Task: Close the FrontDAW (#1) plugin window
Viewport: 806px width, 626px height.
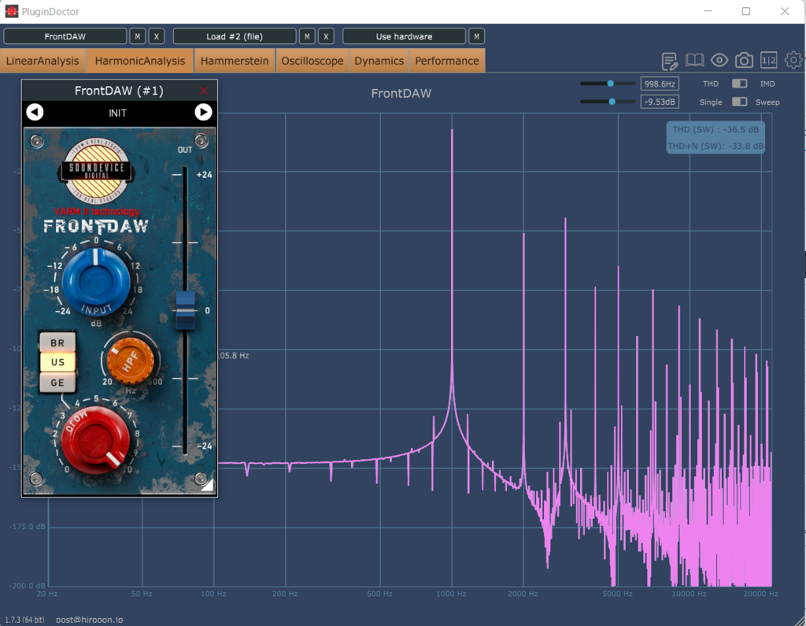Action: (204, 91)
